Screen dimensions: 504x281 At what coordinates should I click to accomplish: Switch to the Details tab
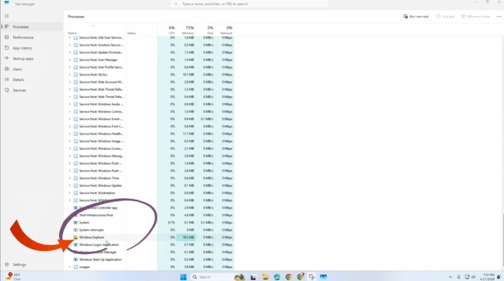point(31,79)
